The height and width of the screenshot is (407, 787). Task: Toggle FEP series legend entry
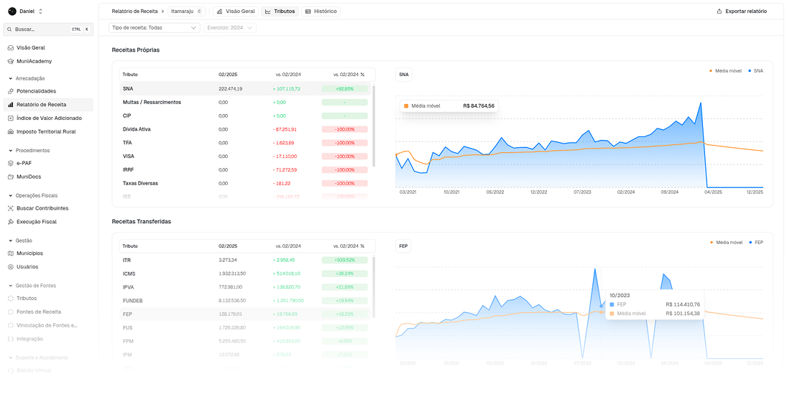pyautogui.click(x=756, y=243)
